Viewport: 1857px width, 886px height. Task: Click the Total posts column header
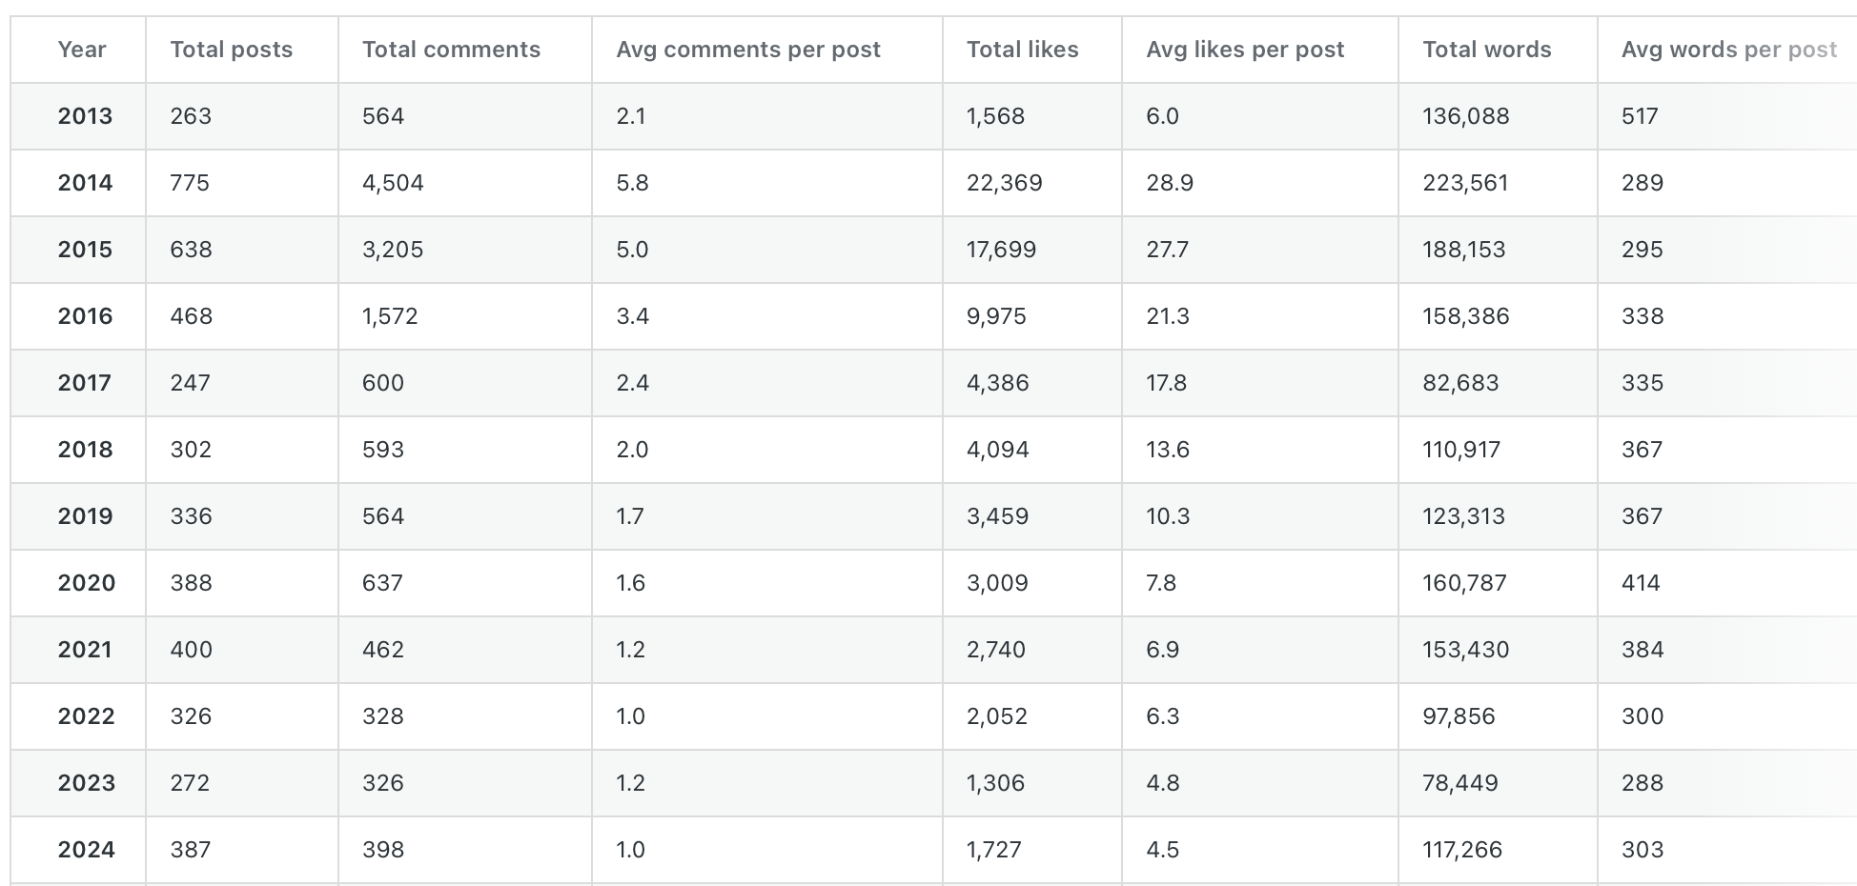pyautogui.click(x=231, y=50)
